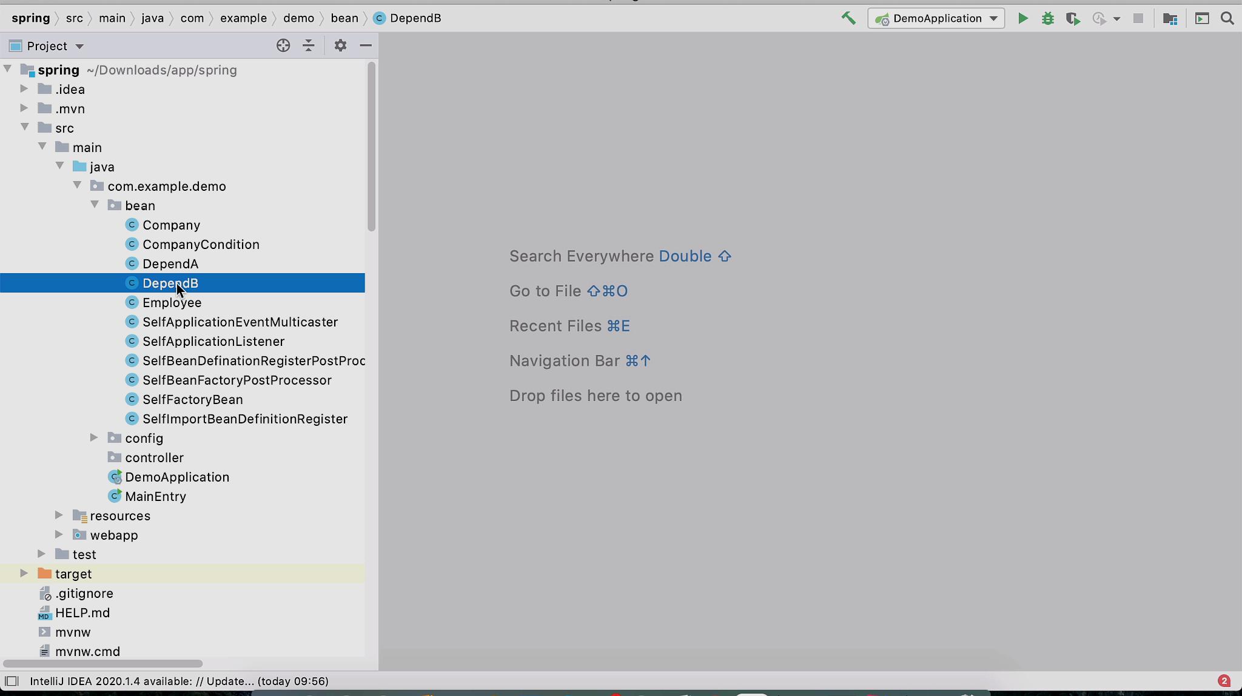The height and width of the screenshot is (696, 1242).
Task: Collapse all with the Project panel icon
Action: (x=309, y=45)
